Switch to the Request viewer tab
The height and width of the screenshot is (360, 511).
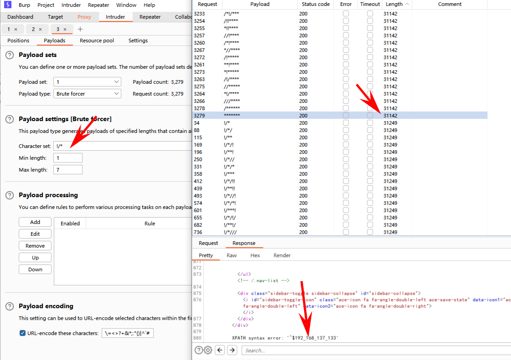click(x=208, y=243)
